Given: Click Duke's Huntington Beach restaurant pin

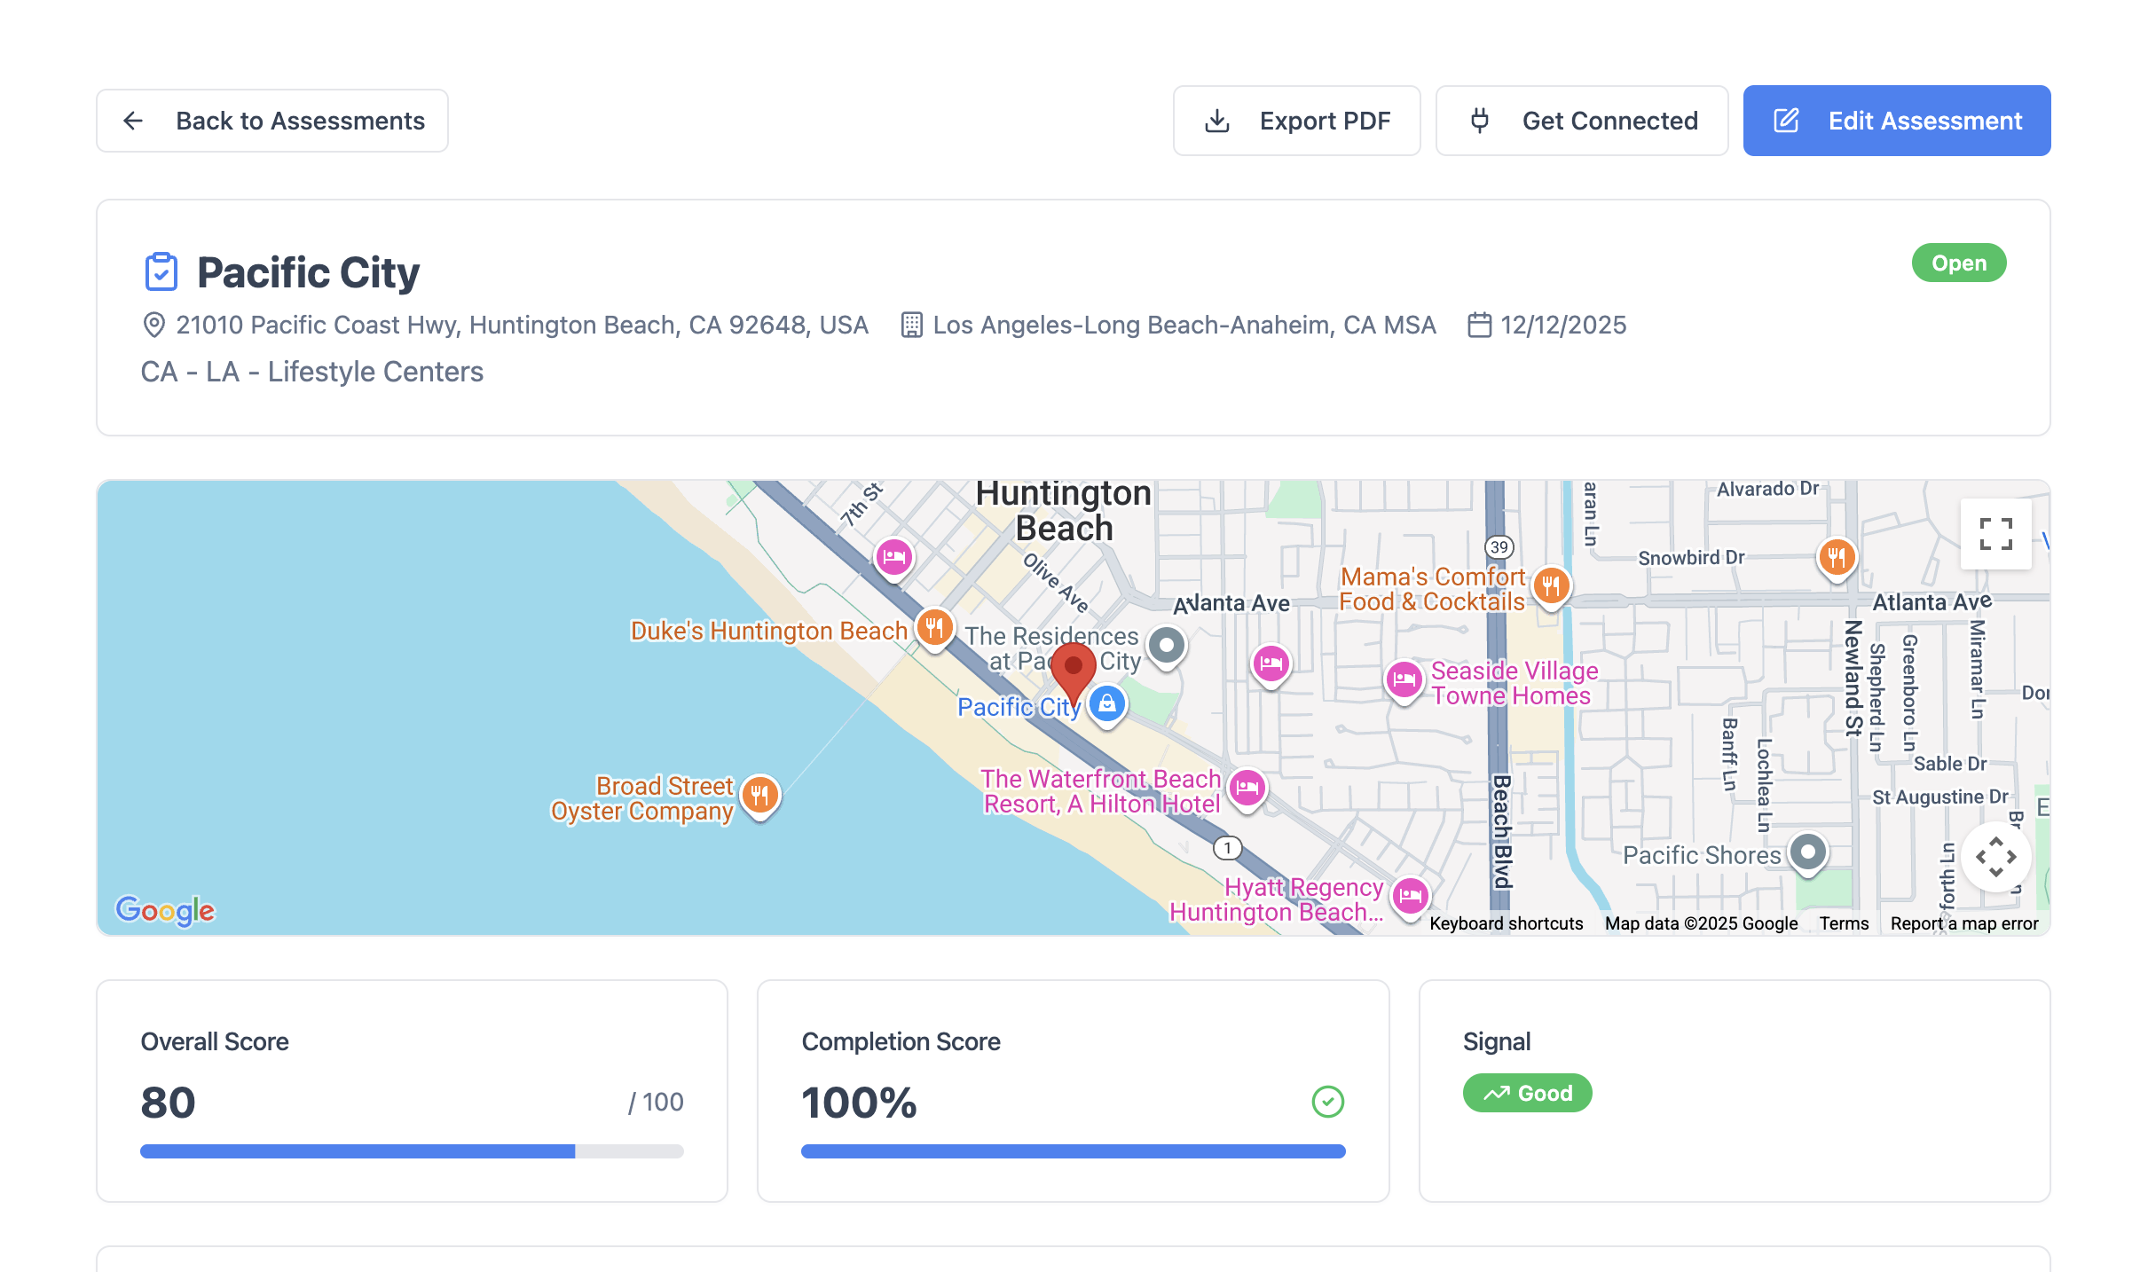Looking at the screenshot, I should (x=934, y=628).
